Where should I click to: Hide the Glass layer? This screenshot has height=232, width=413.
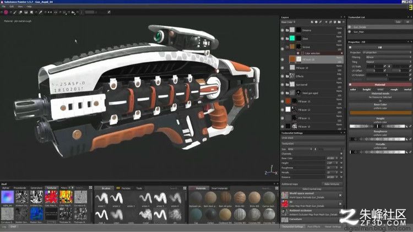point(282,39)
